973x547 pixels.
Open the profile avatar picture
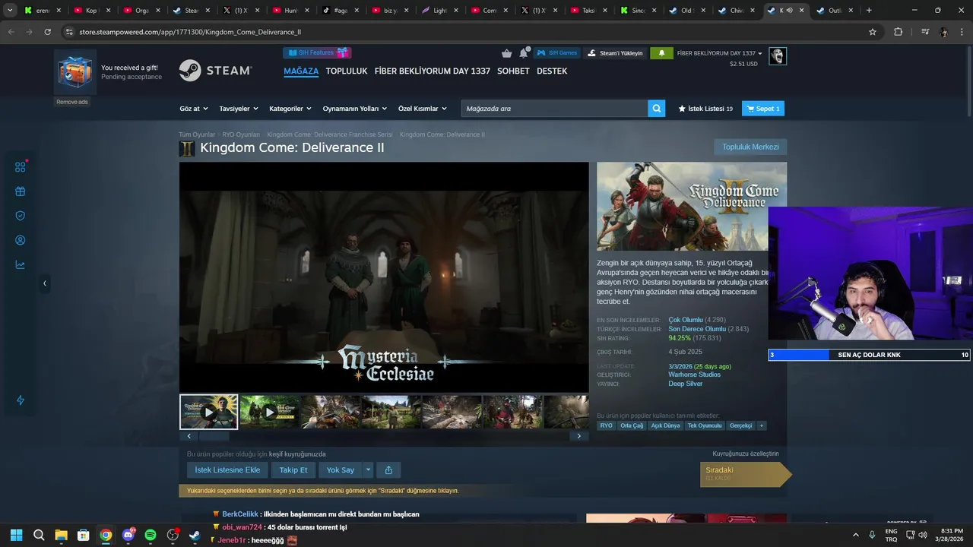(777, 56)
